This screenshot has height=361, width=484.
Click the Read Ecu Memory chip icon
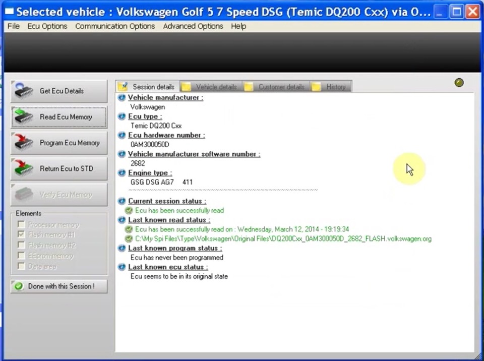pos(24,116)
